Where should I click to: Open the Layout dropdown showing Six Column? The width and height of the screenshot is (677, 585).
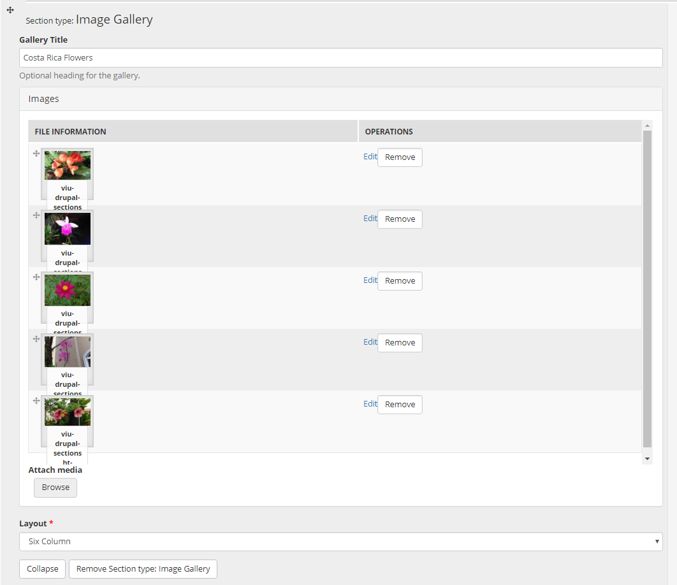pos(340,542)
